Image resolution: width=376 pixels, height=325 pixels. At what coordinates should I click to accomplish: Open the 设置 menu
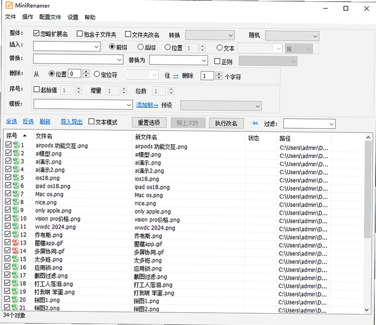73,17
